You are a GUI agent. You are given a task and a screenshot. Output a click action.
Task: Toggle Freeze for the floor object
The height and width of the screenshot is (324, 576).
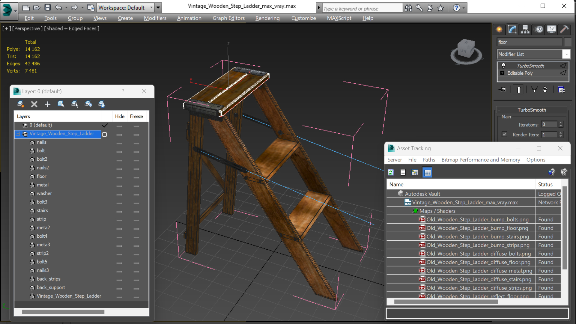(x=136, y=177)
